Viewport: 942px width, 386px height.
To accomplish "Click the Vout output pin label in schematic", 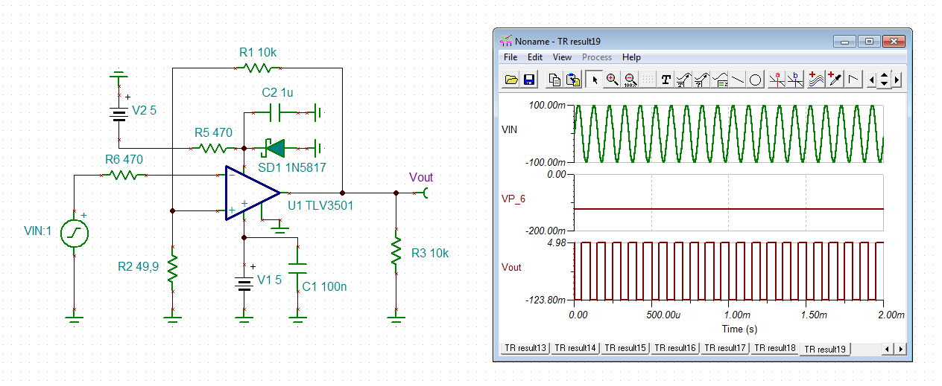I will pyautogui.click(x=421, y=177).
